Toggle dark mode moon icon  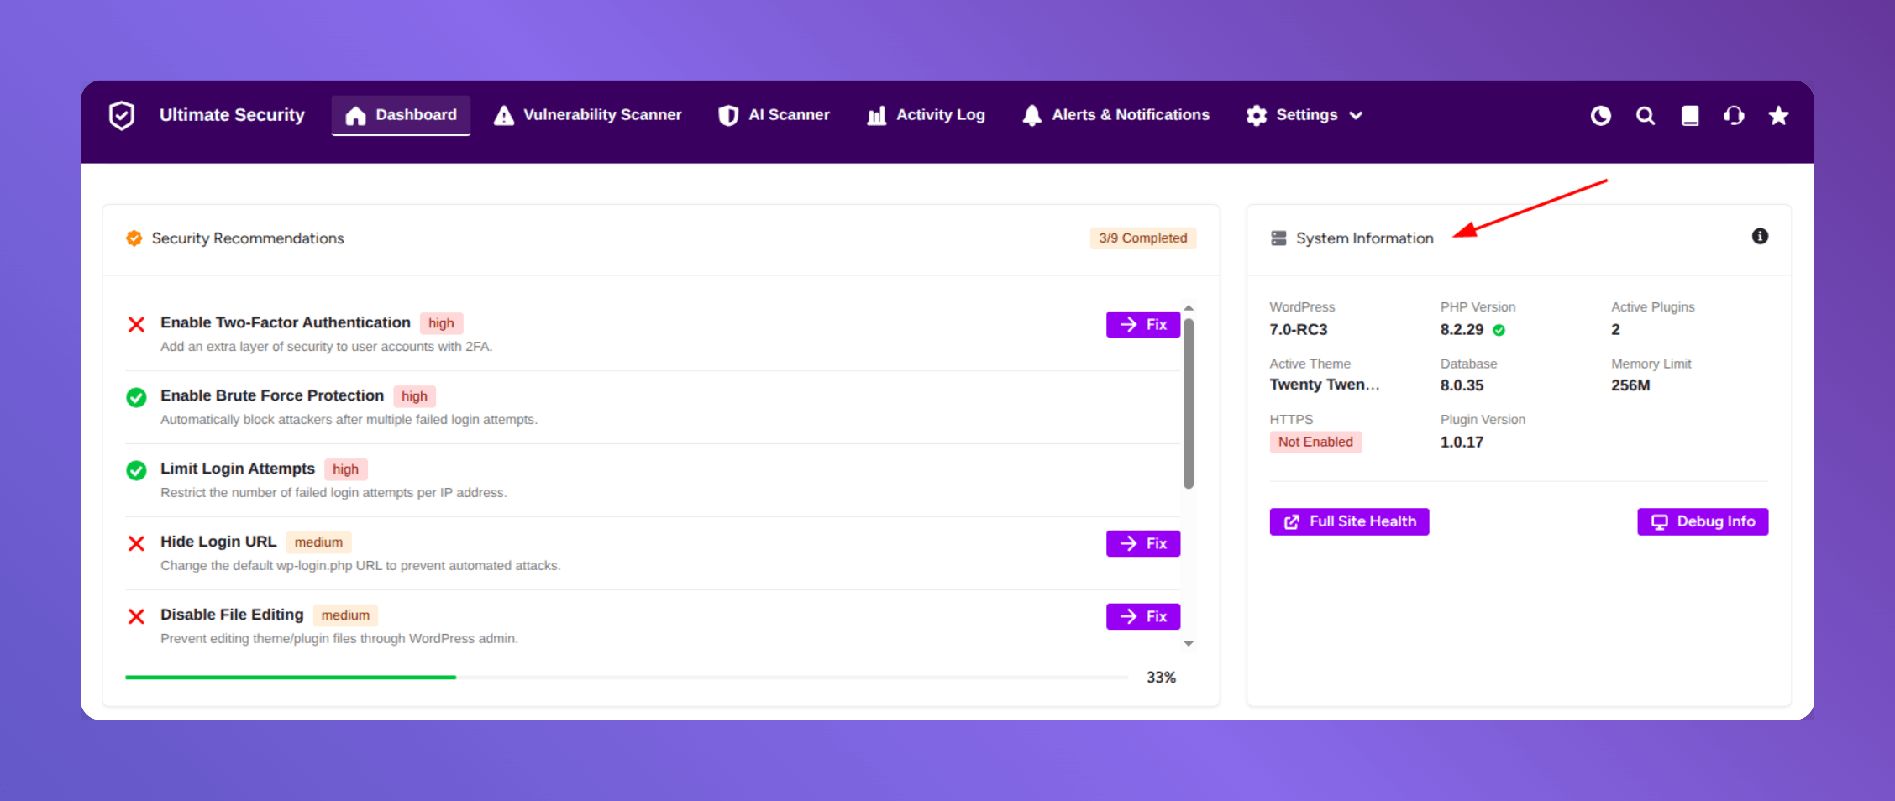click(1601, 116)
